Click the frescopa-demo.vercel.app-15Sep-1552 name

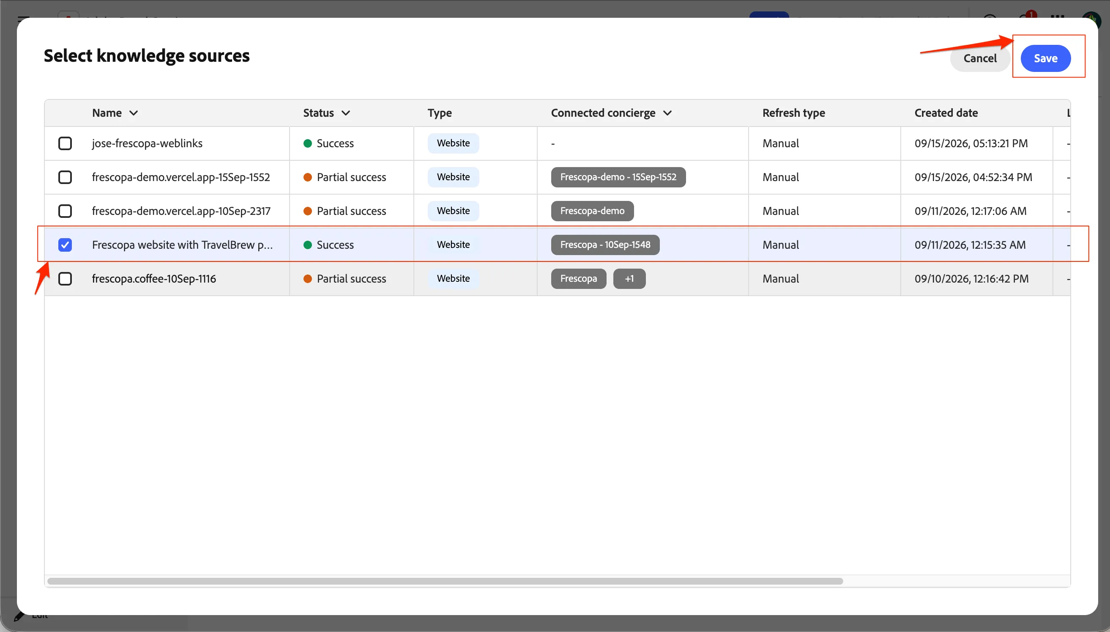(x=181, y=177)
